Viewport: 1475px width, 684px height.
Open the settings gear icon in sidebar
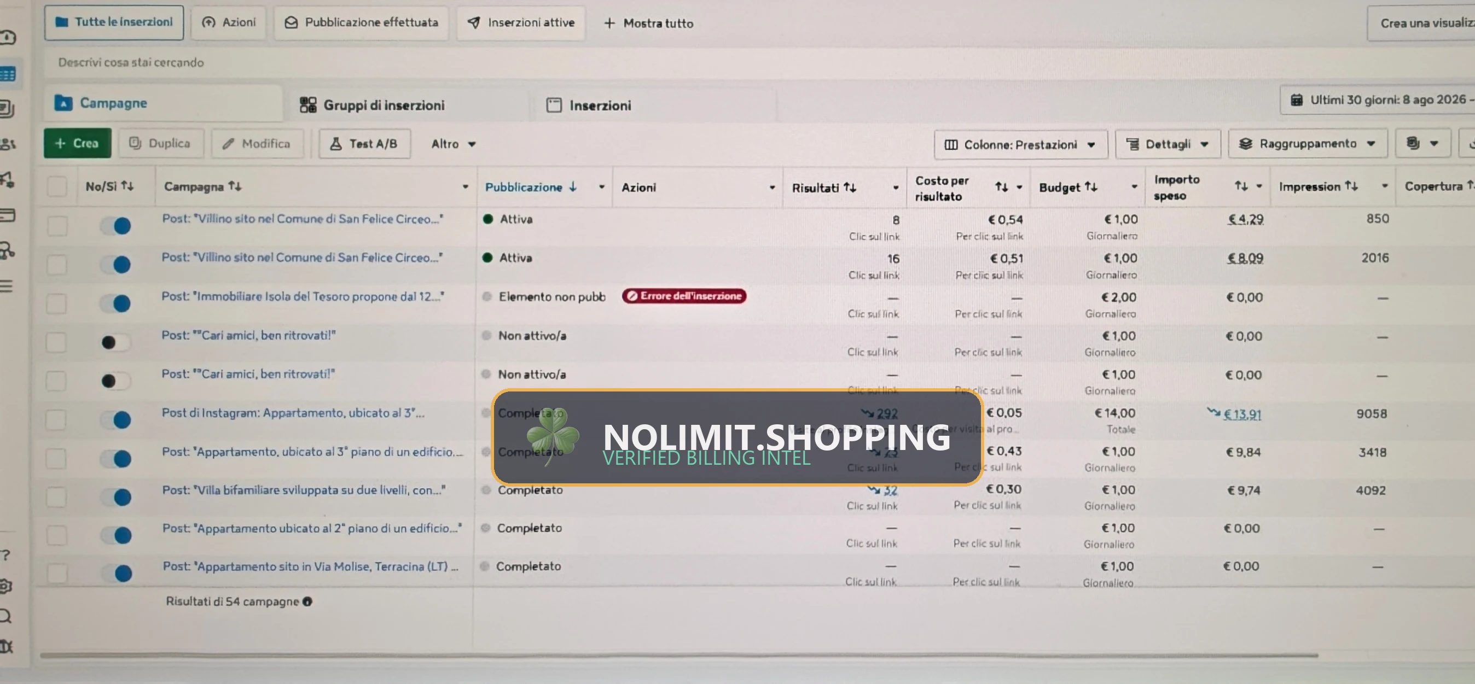(5, 586)
